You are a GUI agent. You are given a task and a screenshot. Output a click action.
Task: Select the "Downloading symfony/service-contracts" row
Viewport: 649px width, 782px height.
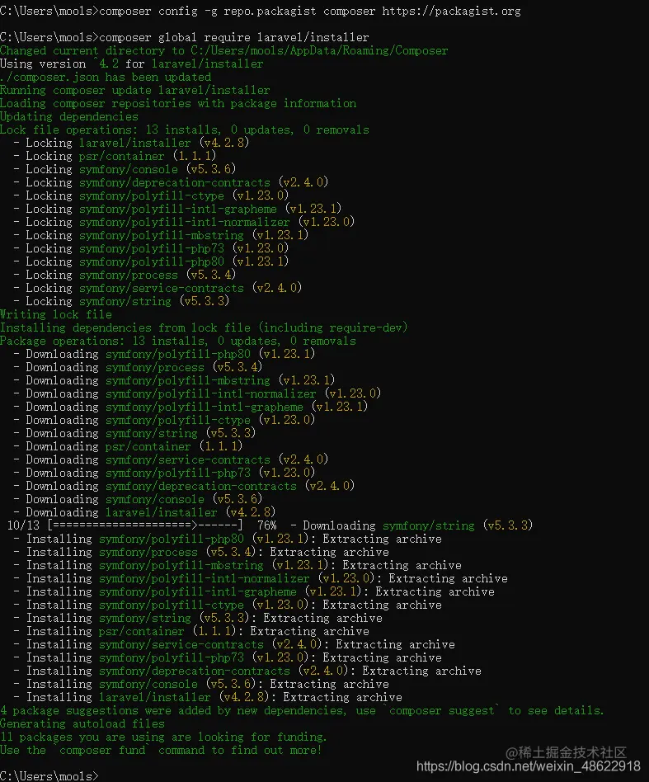pyautogui.click(x=171, y=459)
